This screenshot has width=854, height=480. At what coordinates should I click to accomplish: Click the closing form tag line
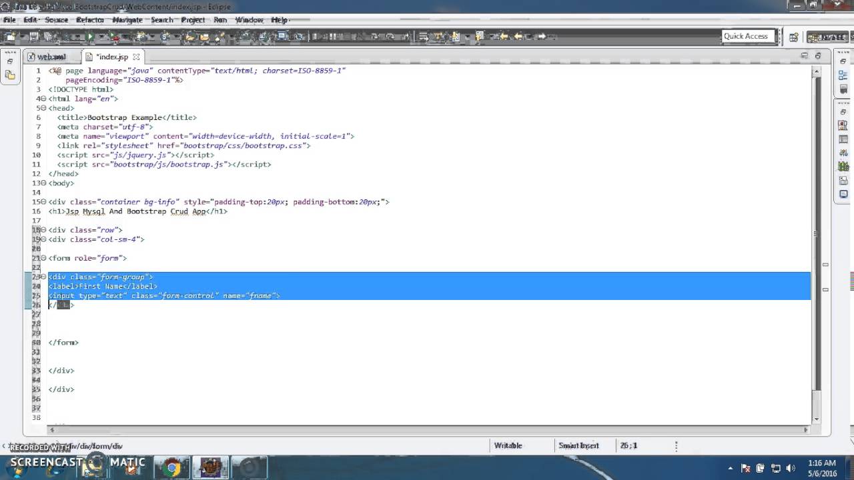point(63,342)
